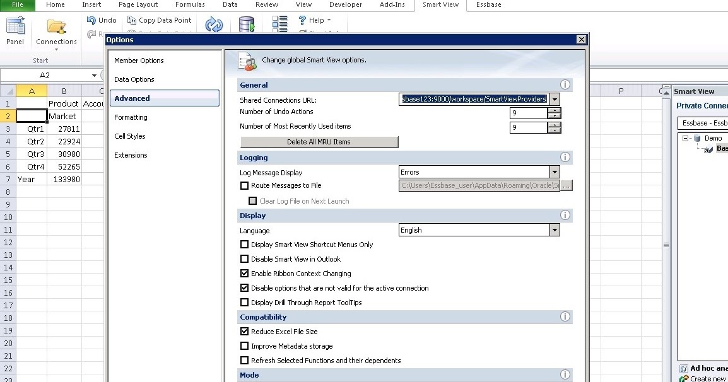Open the Log Message Display dropdown
The image size is (728, 382).
coord(554,172)
